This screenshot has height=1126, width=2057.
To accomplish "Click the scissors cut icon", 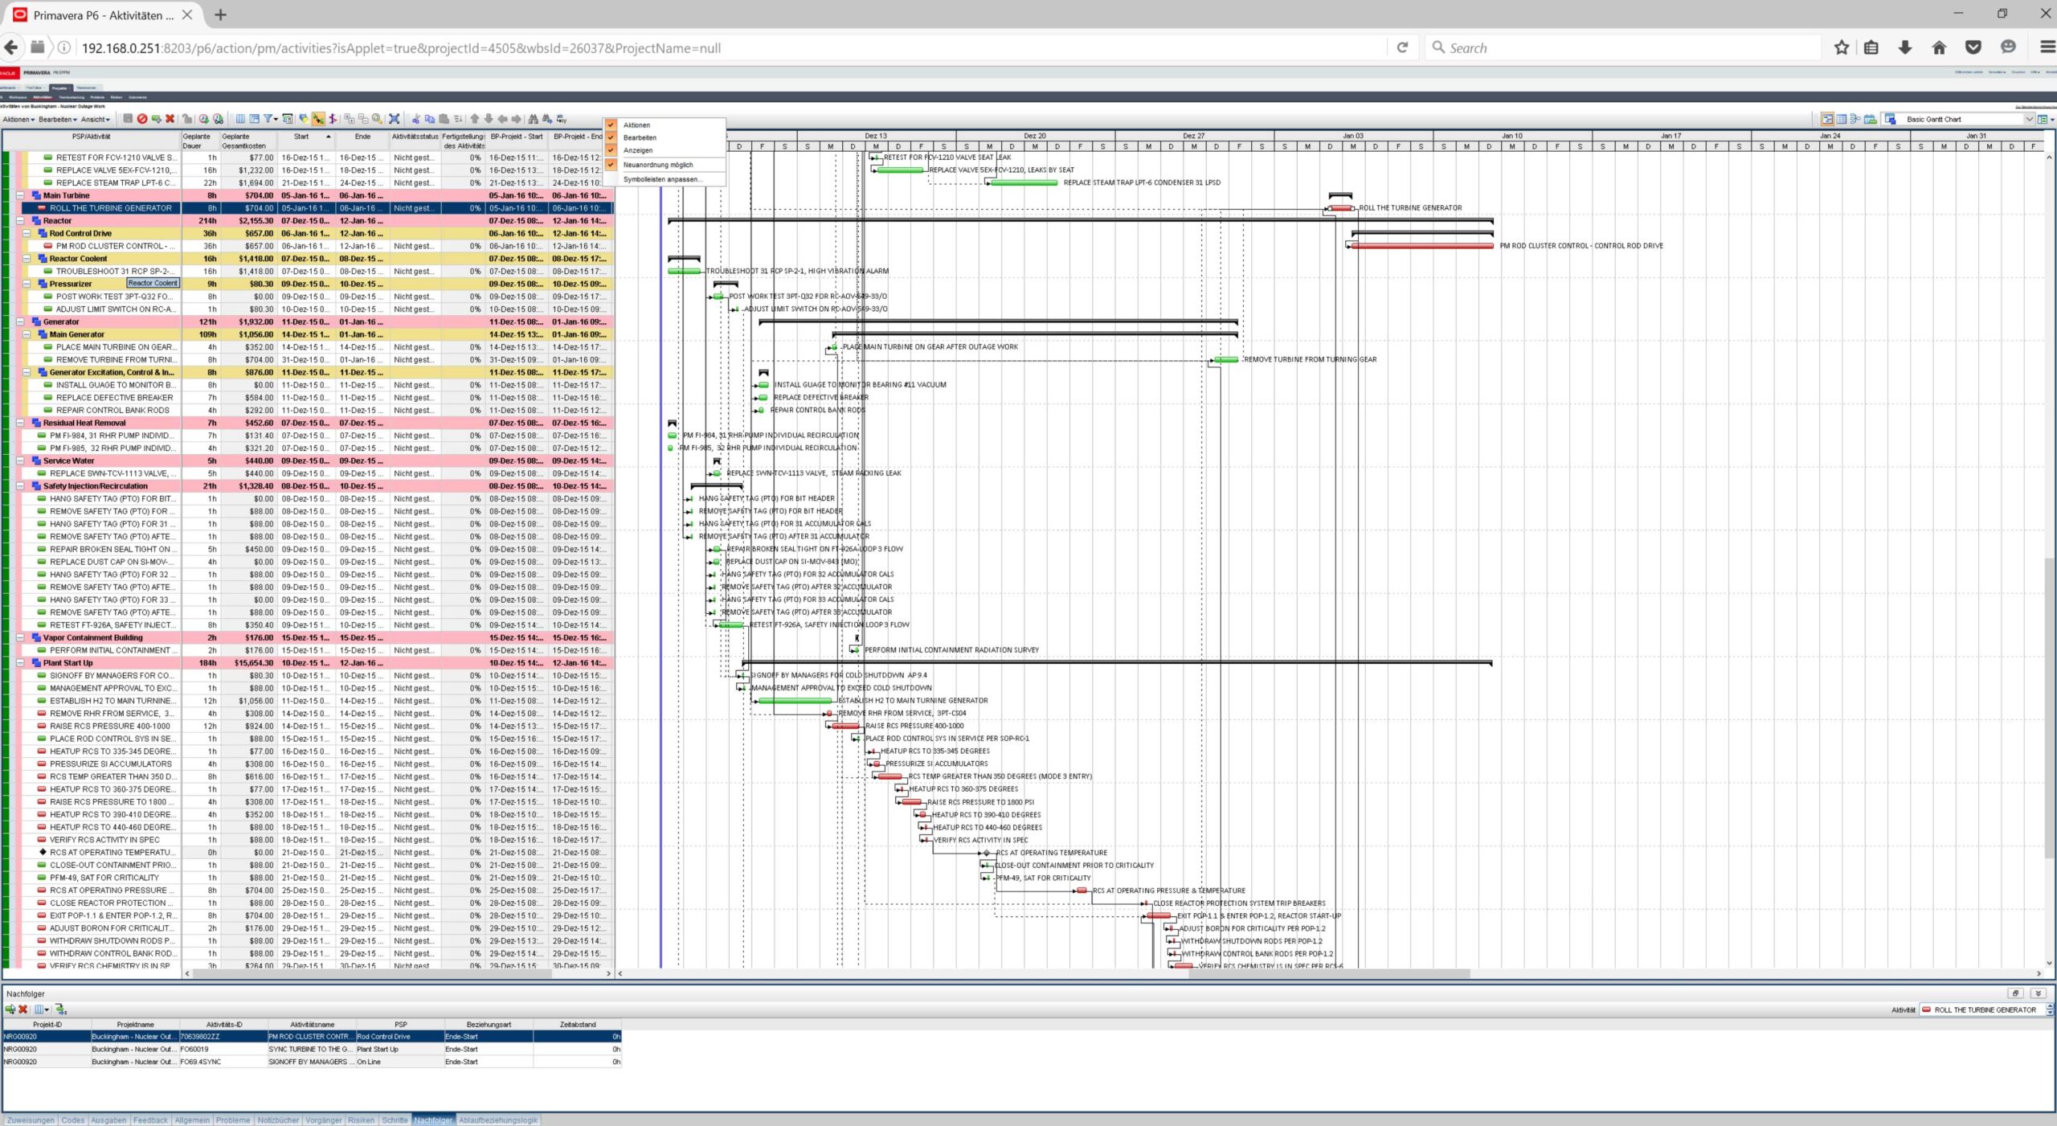I will point(416,119).
